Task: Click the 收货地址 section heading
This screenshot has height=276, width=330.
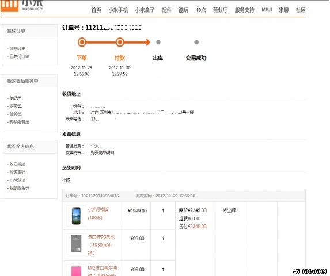Action: pos(71,94)
